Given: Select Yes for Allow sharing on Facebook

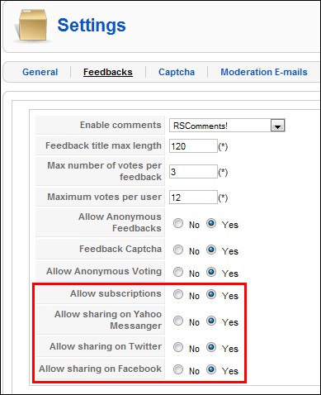Looking at the screenshot, I should coord(211,369).
